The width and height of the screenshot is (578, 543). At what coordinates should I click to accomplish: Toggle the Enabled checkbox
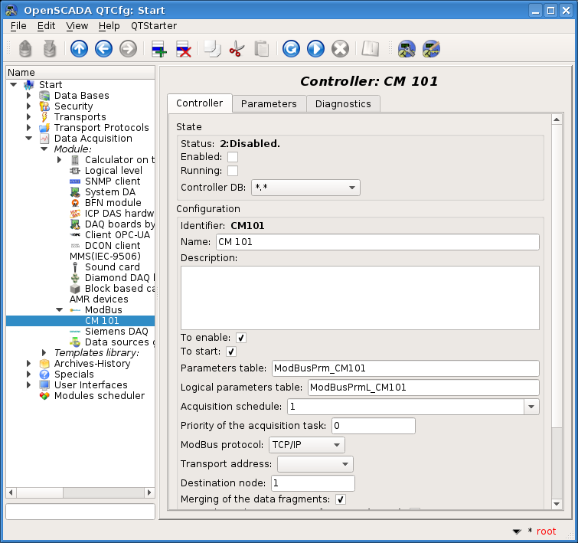click(x=233, y=157)
